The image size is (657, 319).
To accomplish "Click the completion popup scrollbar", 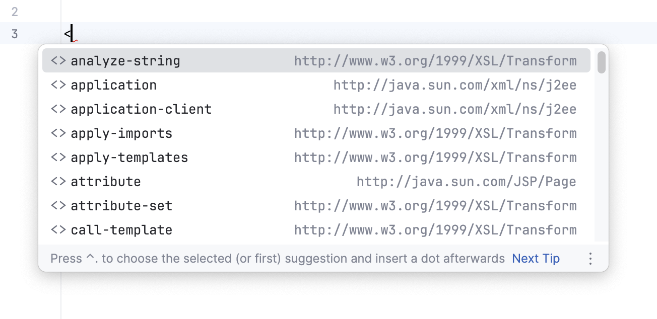I will [x=603, y=63].
